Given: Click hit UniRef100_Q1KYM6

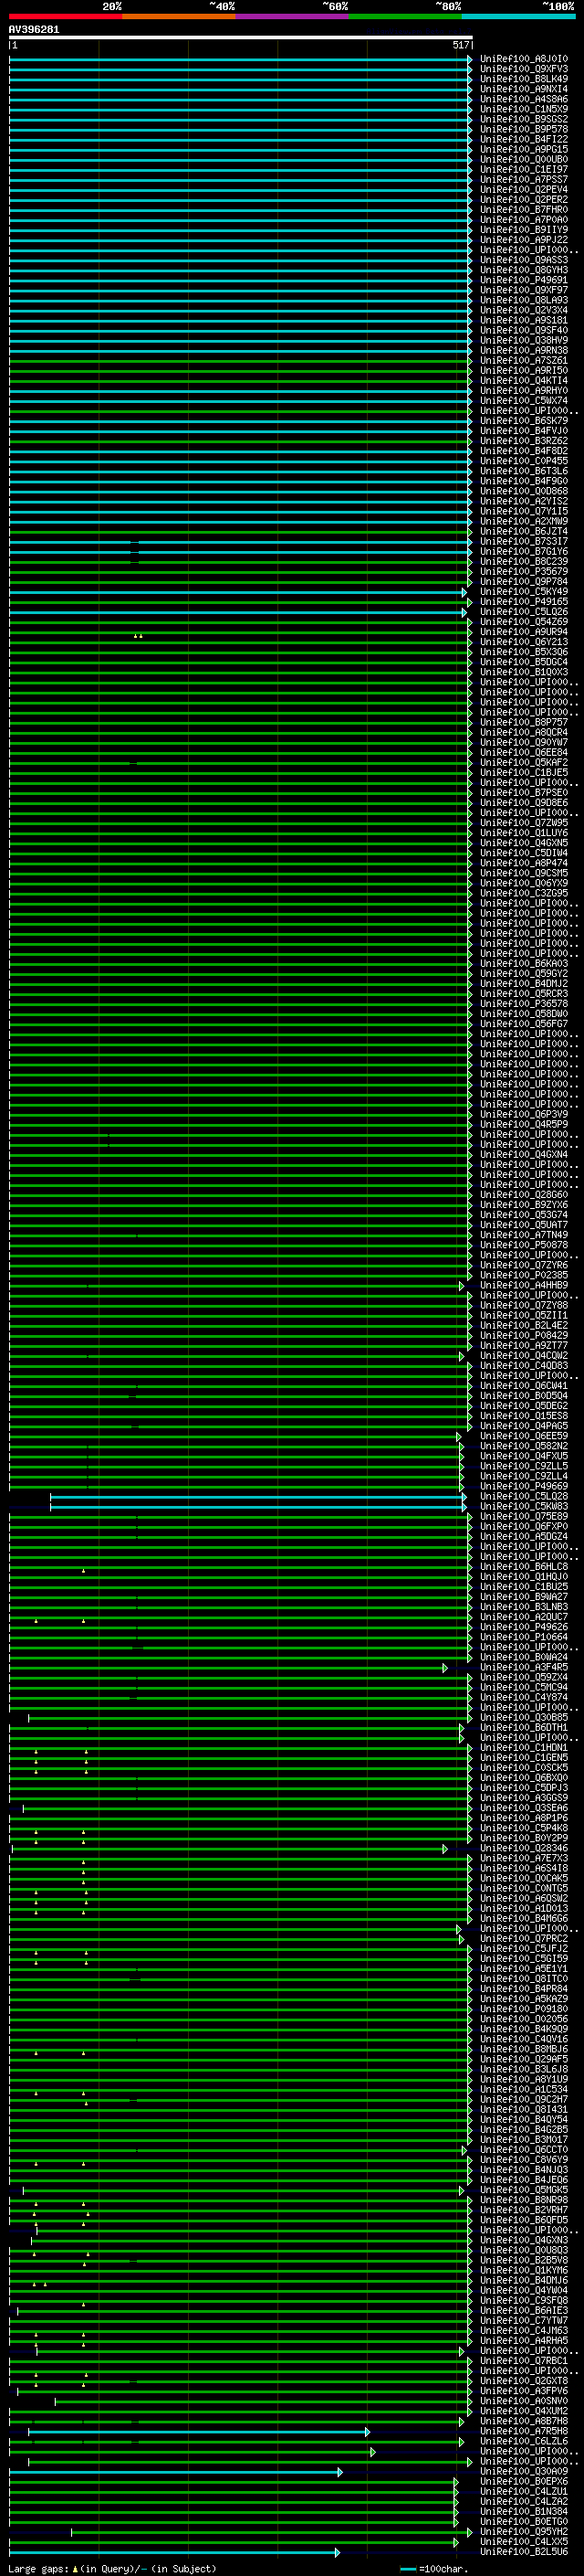Looking at the screenshot, I should (524, 2270).
